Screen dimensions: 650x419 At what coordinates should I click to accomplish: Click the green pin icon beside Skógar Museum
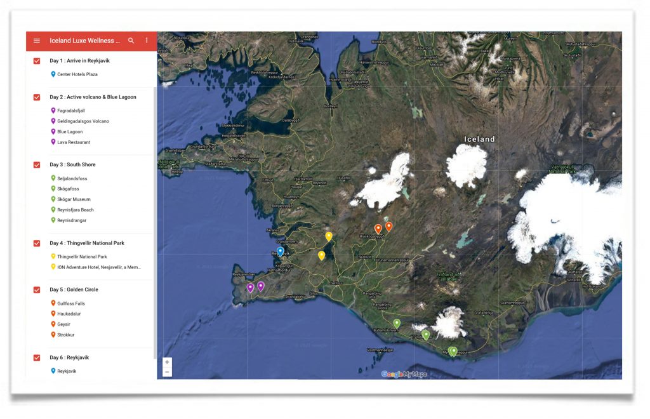click(53, 199)
